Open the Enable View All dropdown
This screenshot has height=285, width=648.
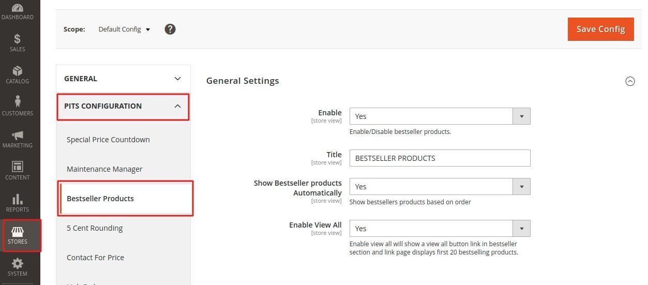pyautogui.click(x=440, y=229)
